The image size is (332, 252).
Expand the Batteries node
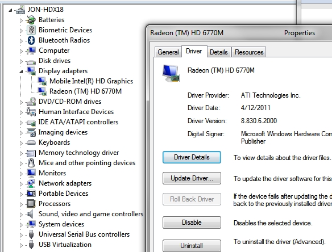pos(21,20)
